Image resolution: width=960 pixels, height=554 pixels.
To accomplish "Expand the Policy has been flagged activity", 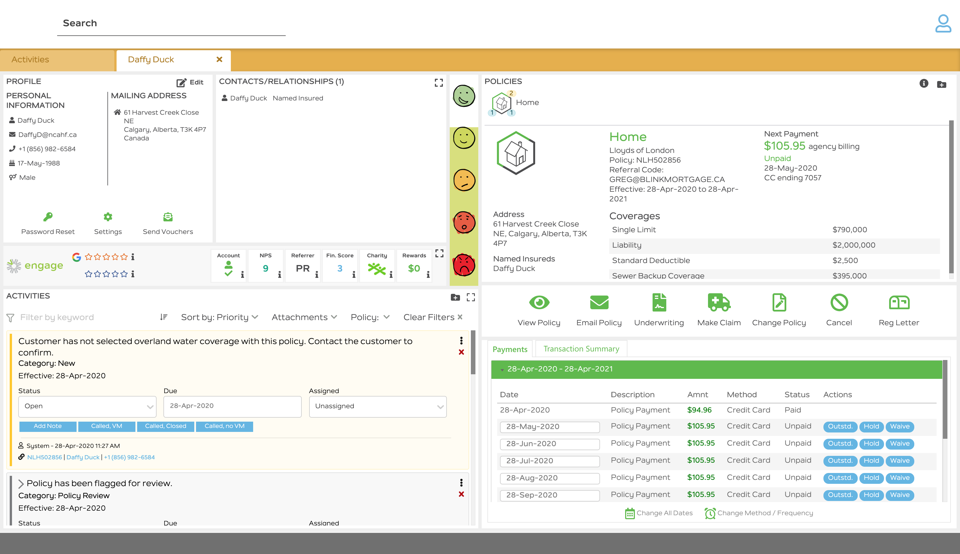I will click(21, 484).
